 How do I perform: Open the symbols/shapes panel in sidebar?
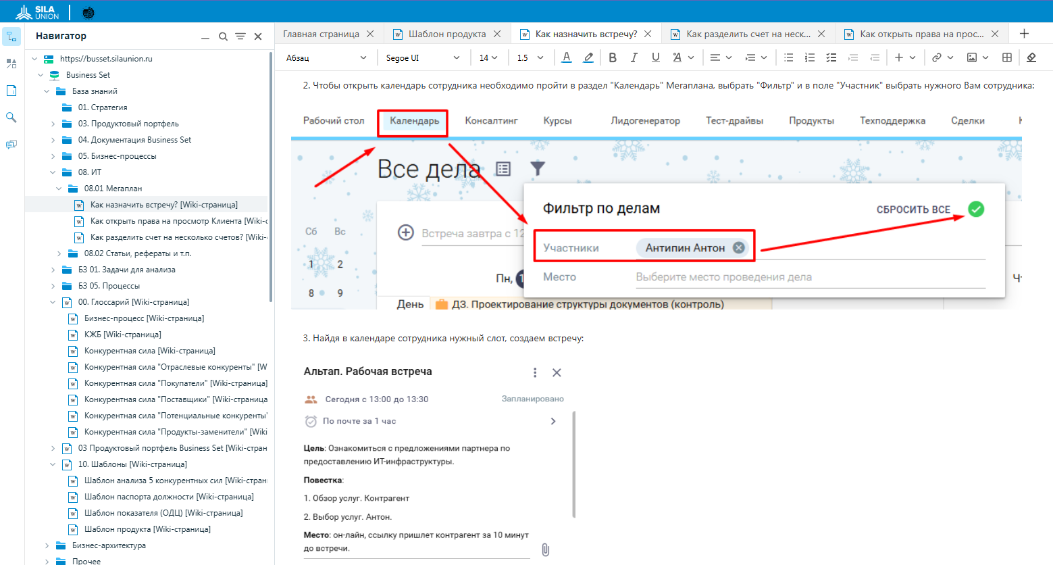pyautogui.click(x=11, y=64)
